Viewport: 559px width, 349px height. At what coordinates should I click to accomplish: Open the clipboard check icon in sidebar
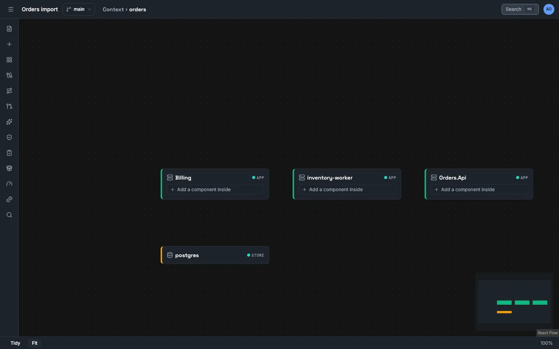tap(9, 153)
